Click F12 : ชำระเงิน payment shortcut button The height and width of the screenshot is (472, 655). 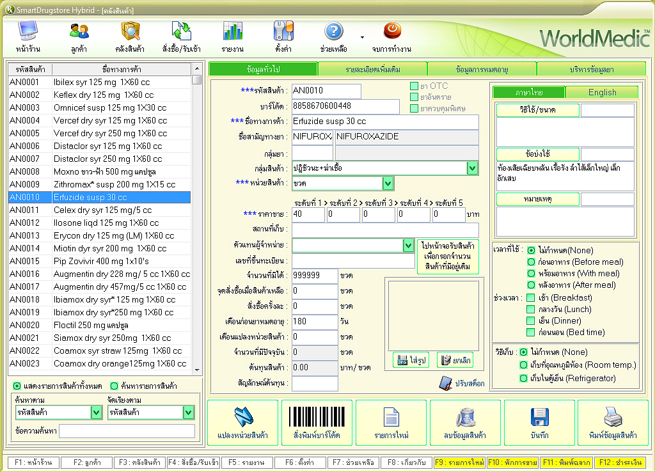click(620, 462)
